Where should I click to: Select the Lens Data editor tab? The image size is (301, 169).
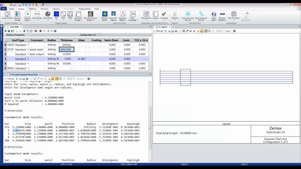click(14, 27)
